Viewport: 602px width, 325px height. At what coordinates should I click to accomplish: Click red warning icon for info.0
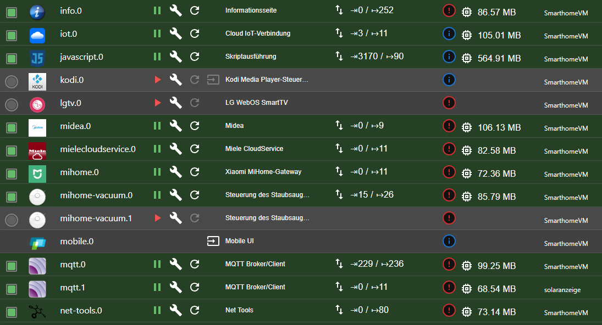tap(449, 10)
